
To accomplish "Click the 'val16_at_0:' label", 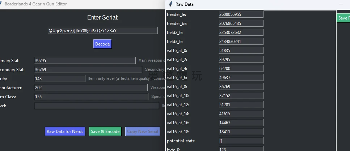I will point(177,51).
